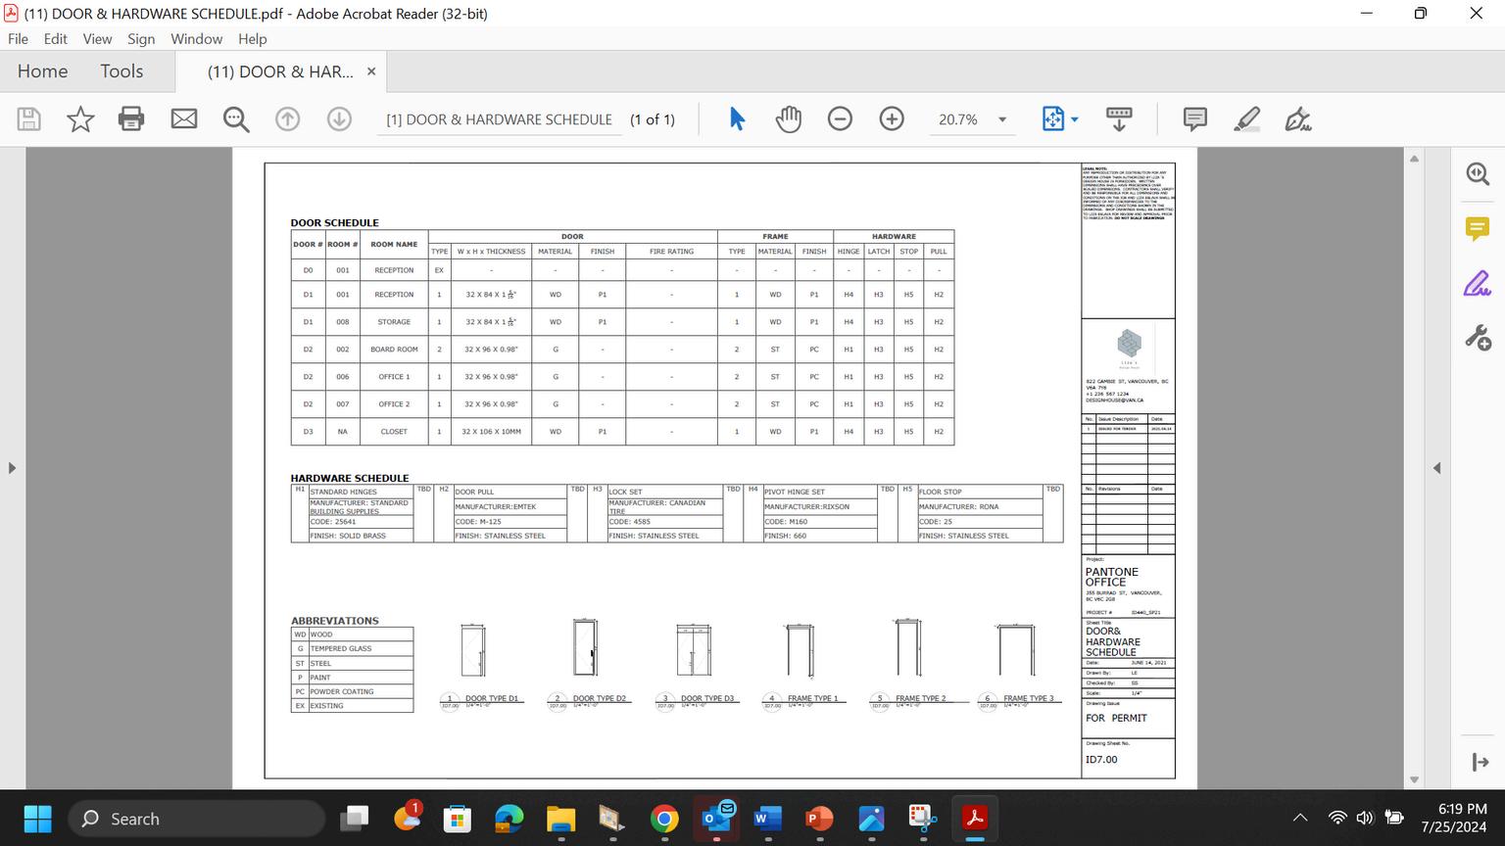This screenshot has height=846, width=1505.
Task: Add a comment with the speech bubble tool
Action: pos(1195,119)
